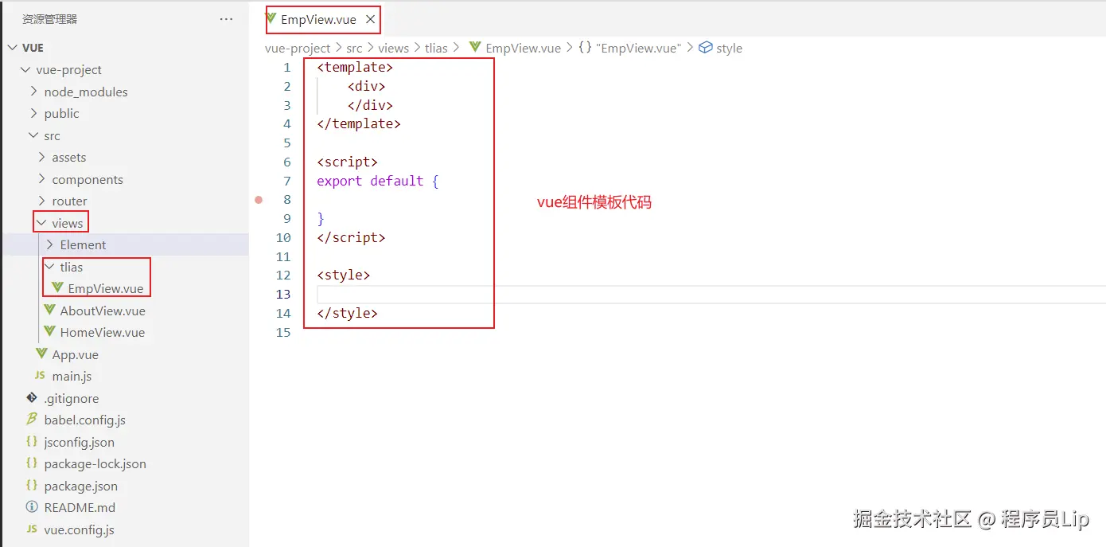This screenshot has height=547, width=1106.
Task: Collapse the vue-project folder
Action: click(26, 69)
